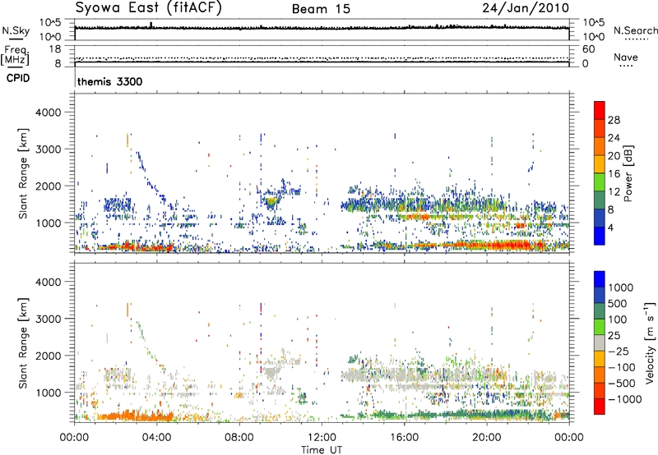
Task: Click the dotted line sample under "Nave"
Action: (627, 67)
